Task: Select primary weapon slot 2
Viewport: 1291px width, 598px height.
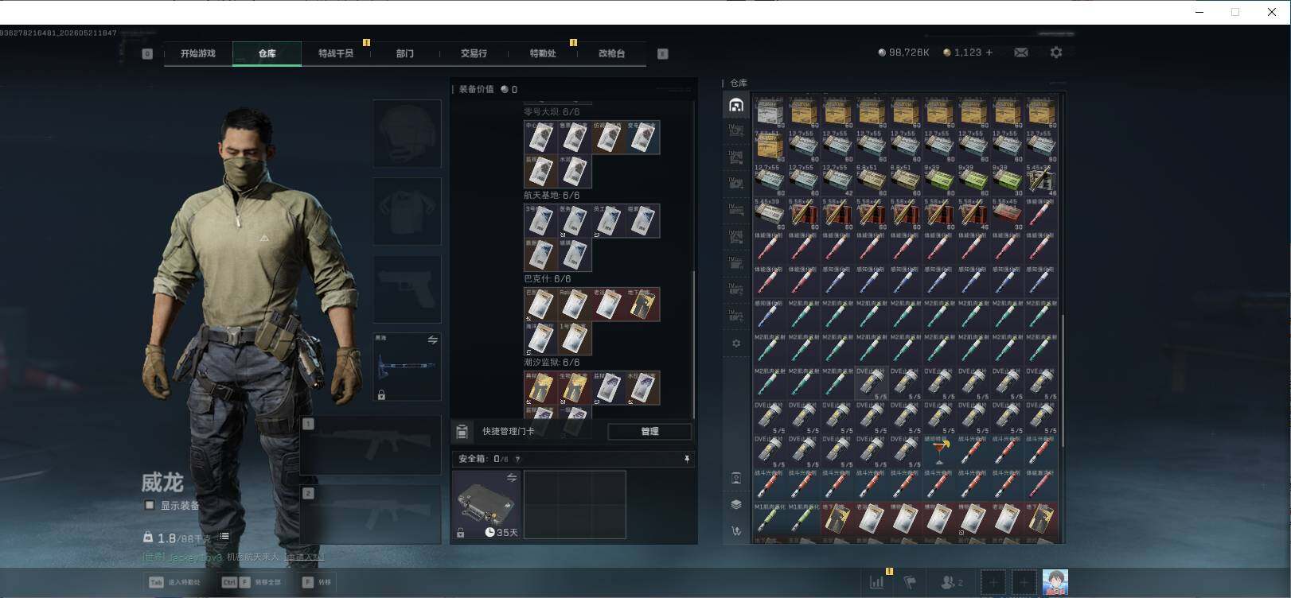Action: (371, 515)
